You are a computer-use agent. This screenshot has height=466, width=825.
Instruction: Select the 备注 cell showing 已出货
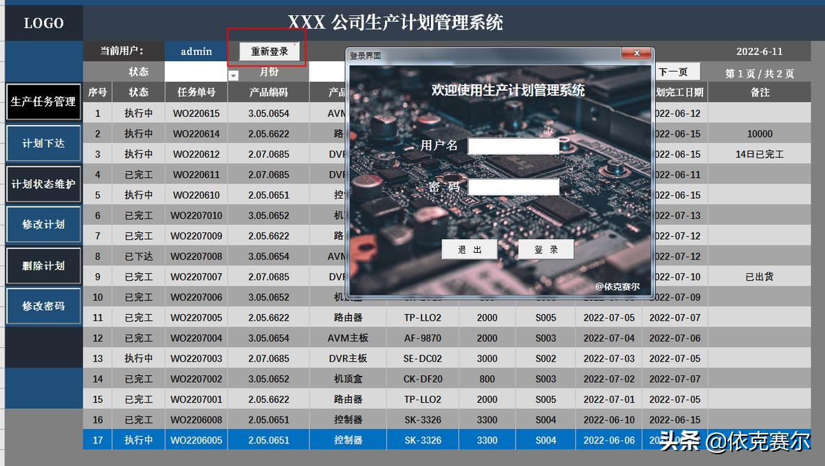759,276
